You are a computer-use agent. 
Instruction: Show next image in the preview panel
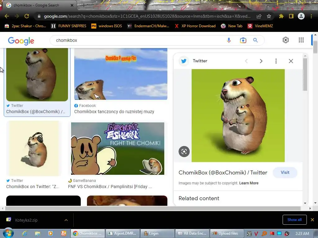coord(261,61)
